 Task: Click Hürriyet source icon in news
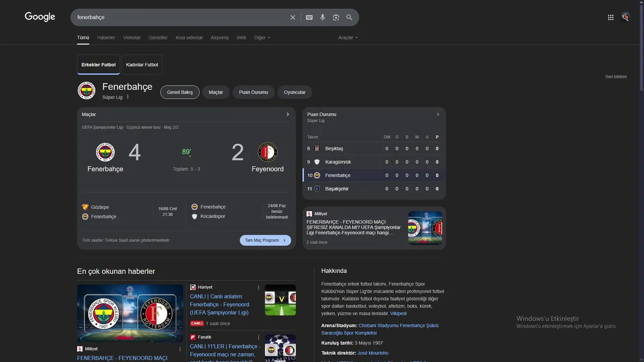click(x=193, y=287)
